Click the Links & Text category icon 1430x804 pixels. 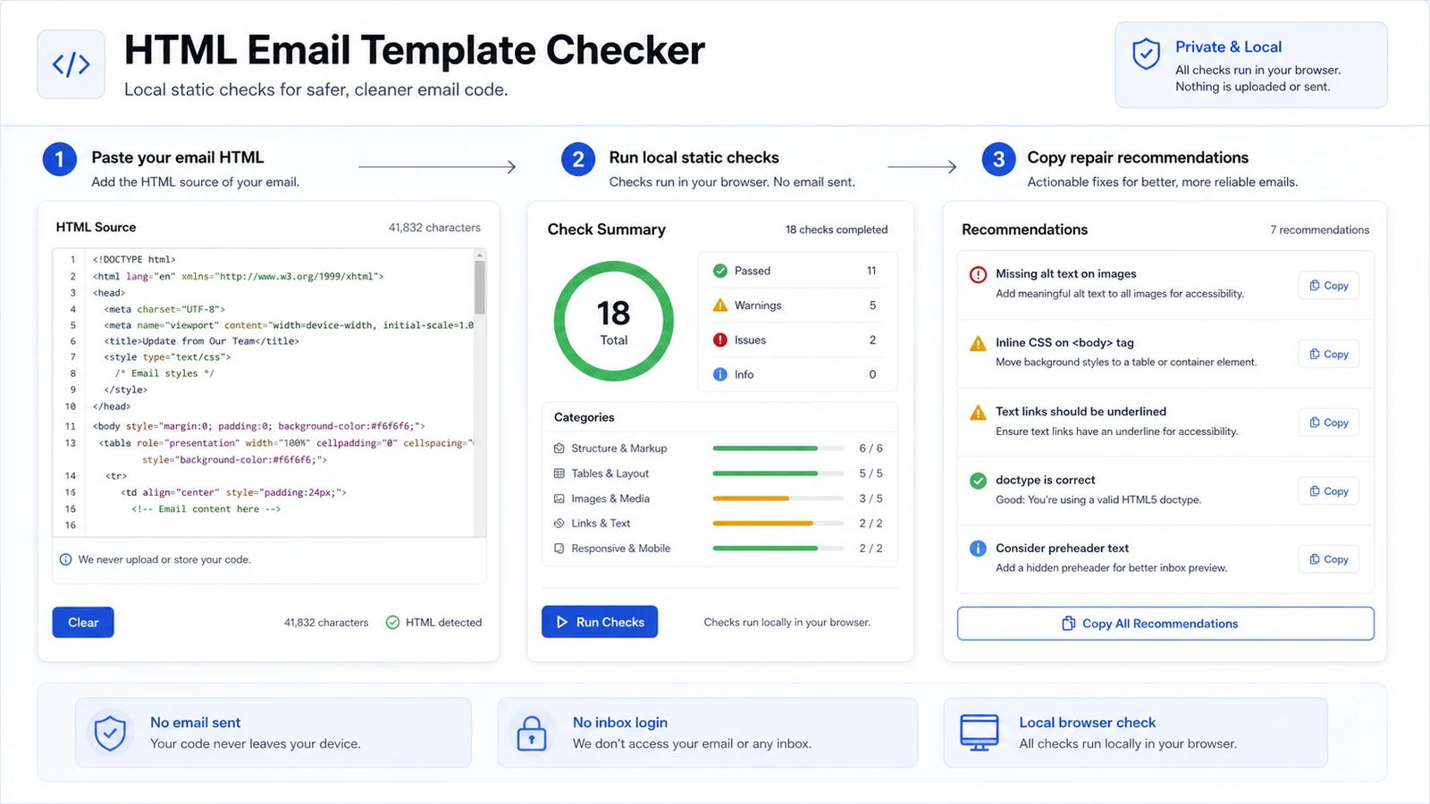[x=559, y=523]
